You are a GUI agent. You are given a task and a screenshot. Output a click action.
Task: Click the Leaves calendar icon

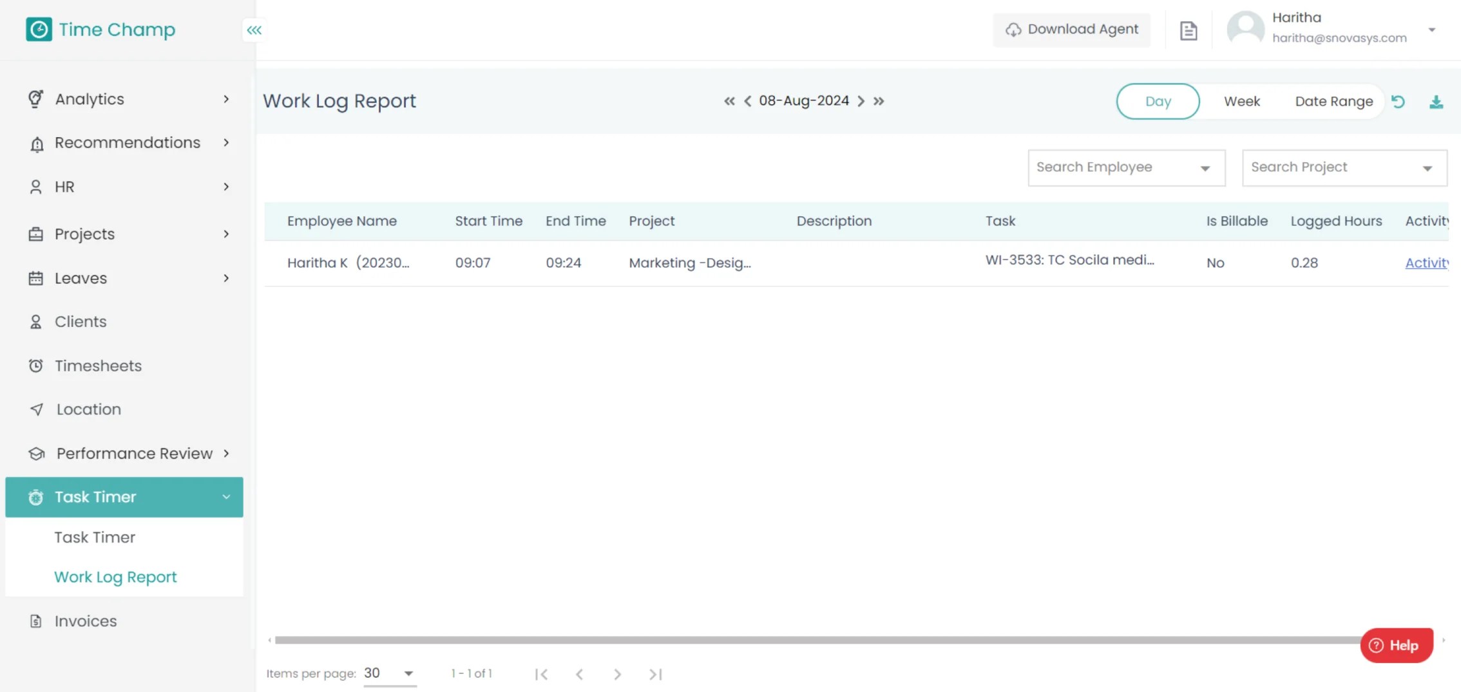click(36, 278)
